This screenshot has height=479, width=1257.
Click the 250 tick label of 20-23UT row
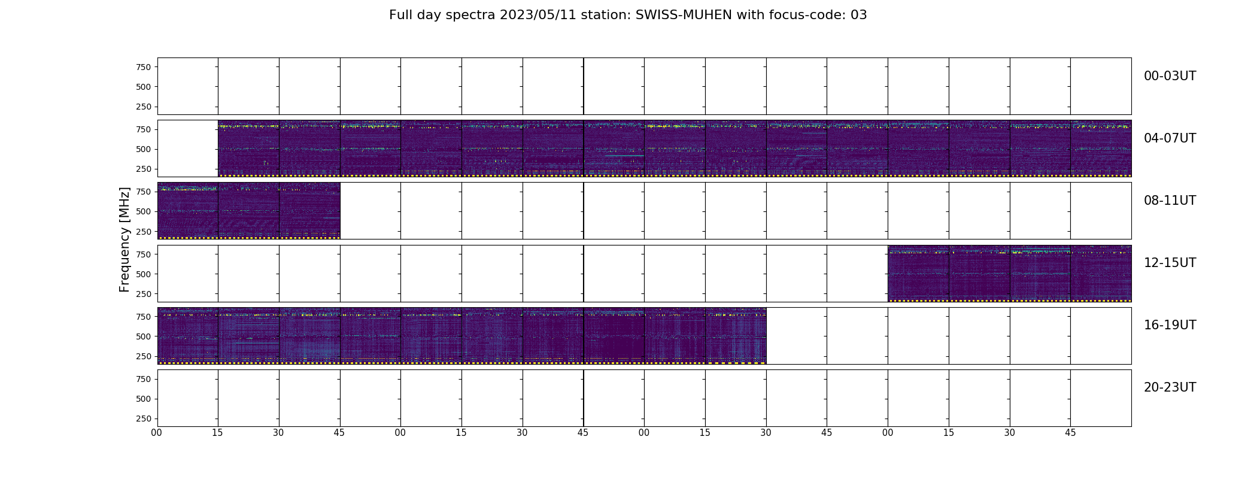click(x=144, y=419)
